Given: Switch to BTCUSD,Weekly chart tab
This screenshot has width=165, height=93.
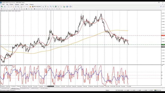Looking at the screenshot, I should (44, 88).
